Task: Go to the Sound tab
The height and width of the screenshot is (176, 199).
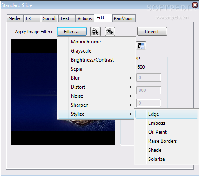Action: 50,18
